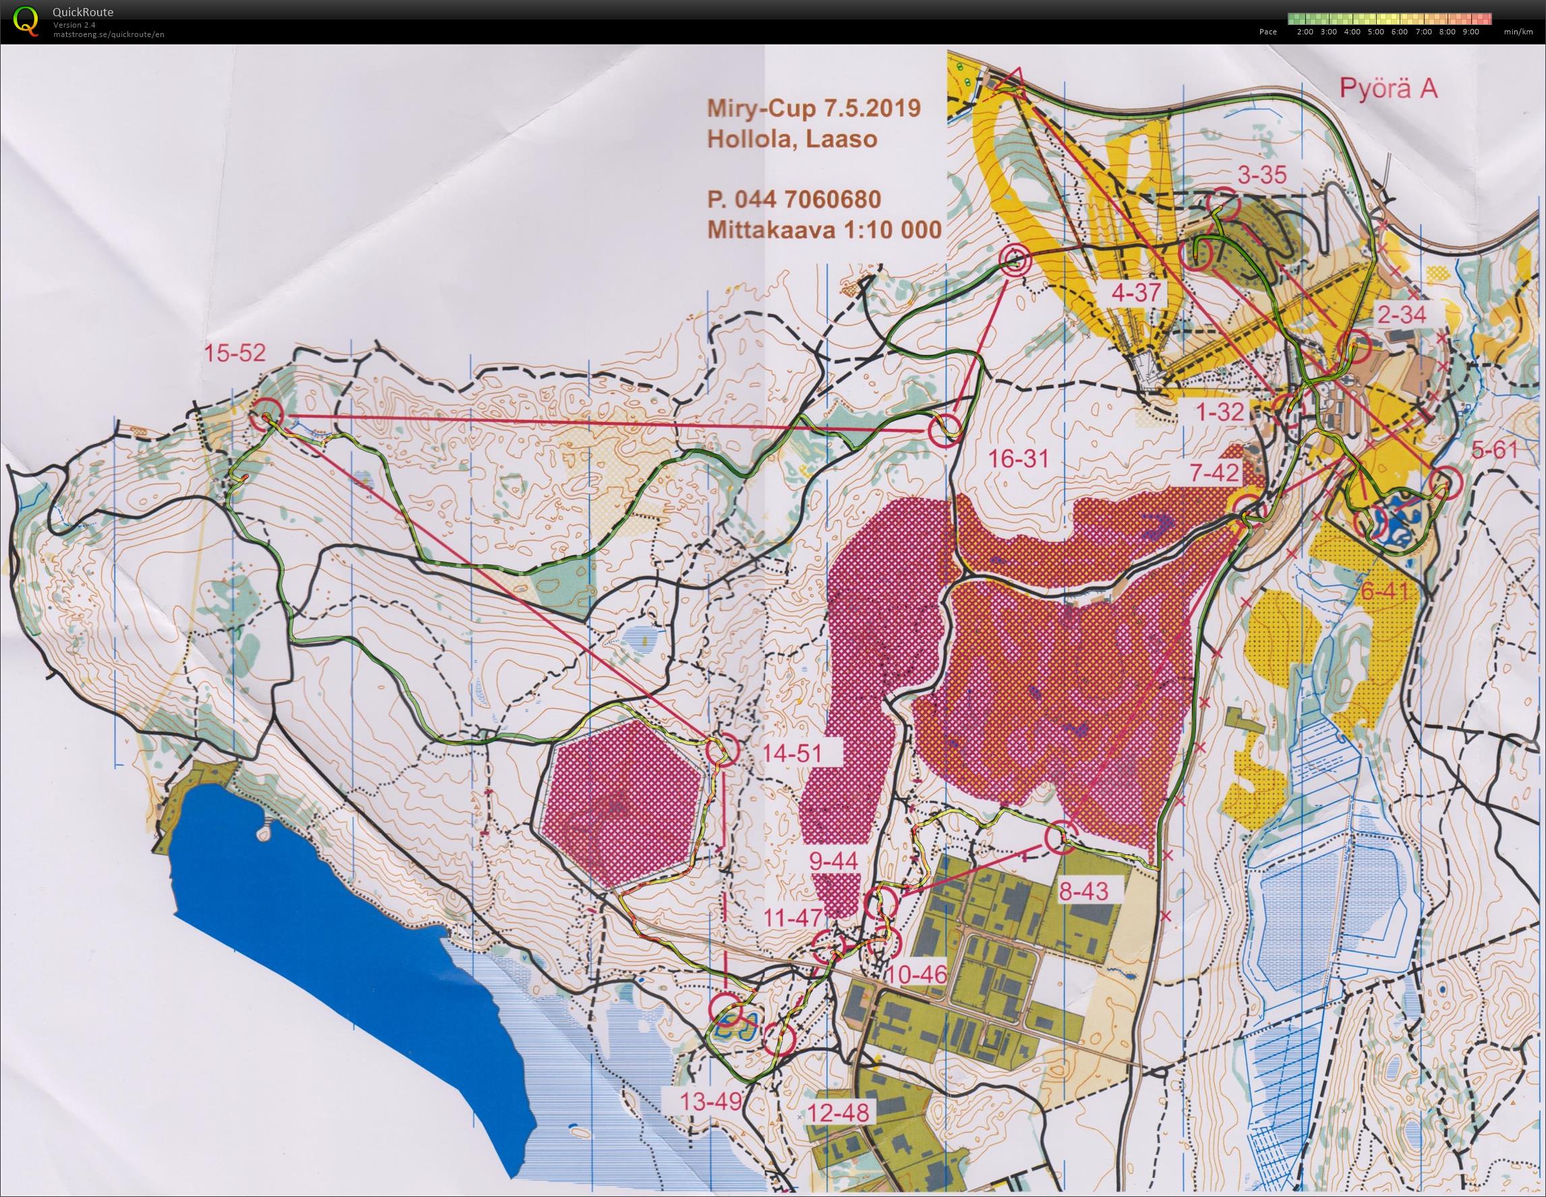Click the pace color gradient legend bar

tap(1390, 18)
